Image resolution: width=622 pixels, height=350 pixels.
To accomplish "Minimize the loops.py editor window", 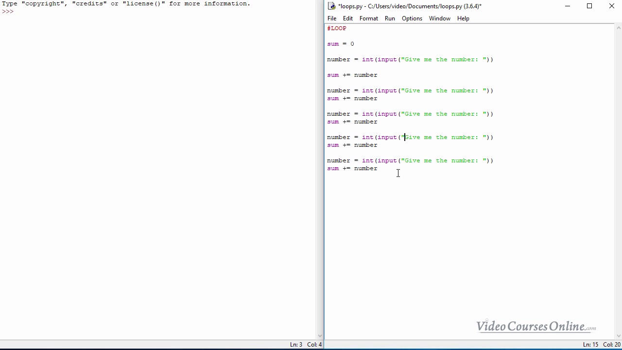I will click(567, 6).
